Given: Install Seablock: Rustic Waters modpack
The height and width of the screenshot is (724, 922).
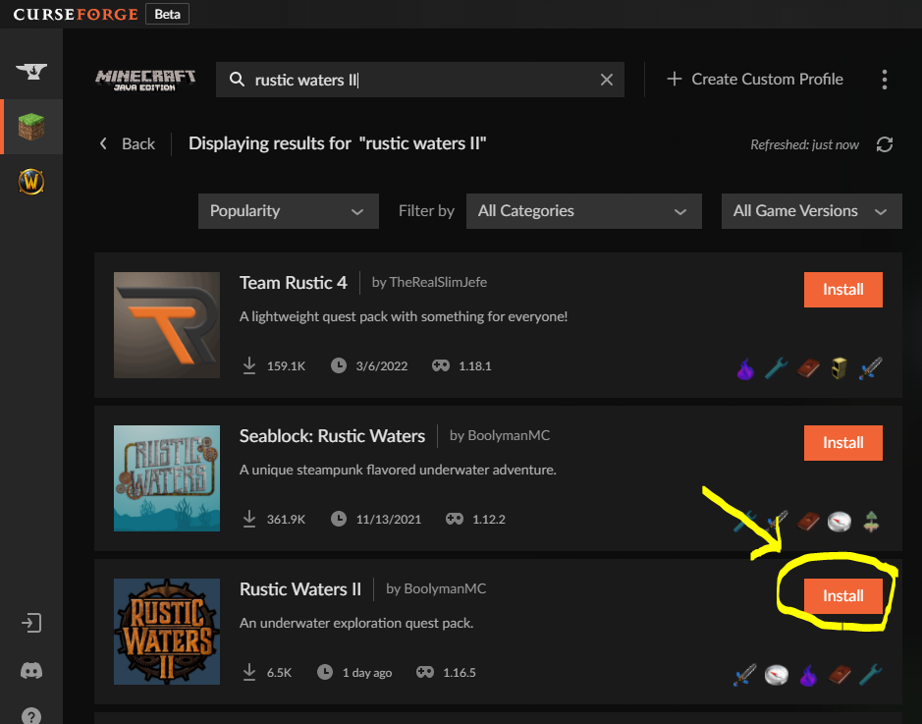Looking at the screenshot, I should 842,443.
